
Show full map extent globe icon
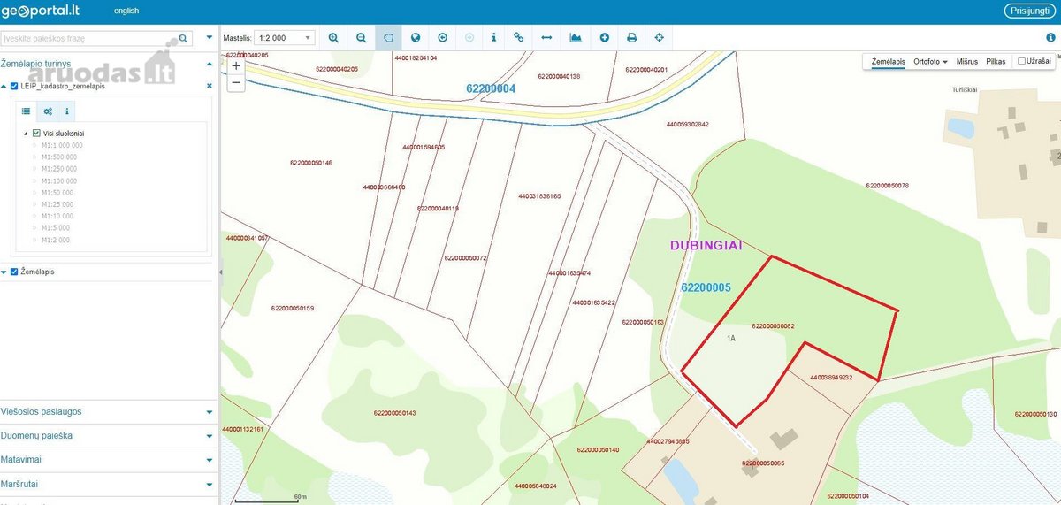416,38
